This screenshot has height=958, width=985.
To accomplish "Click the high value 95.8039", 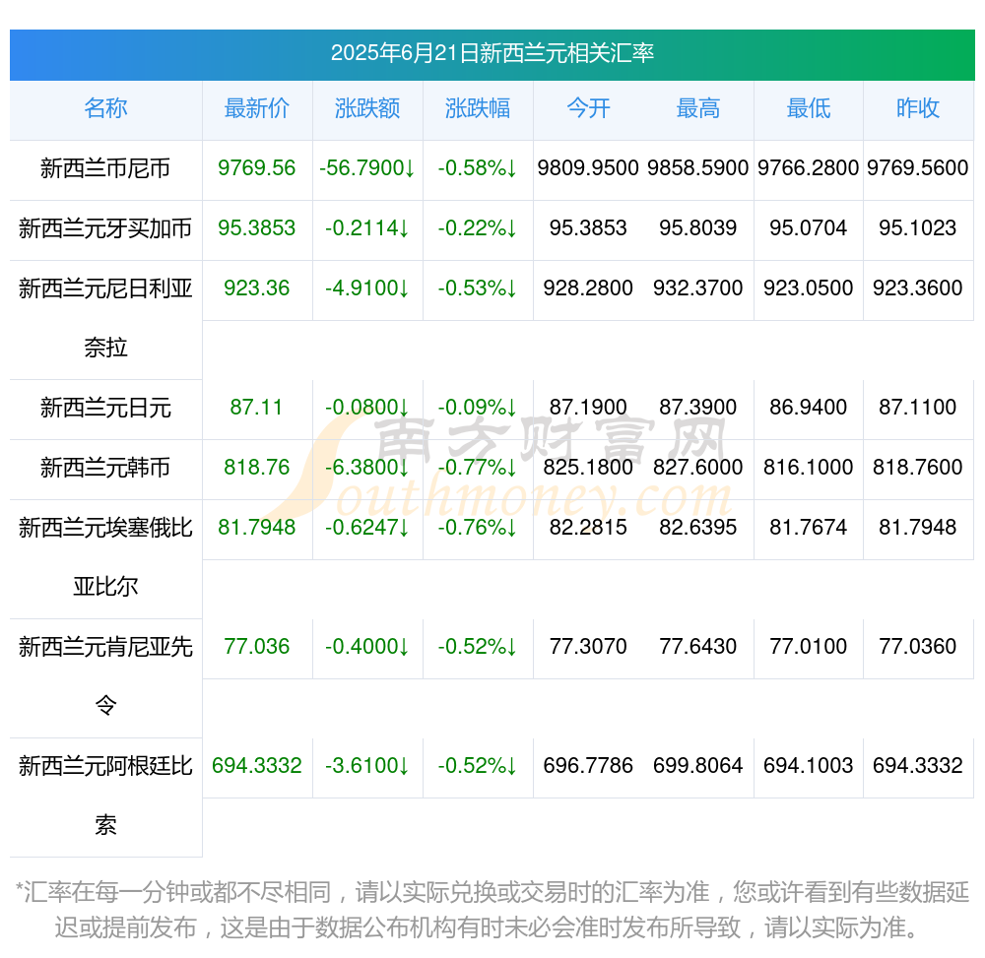I will 698,227.
